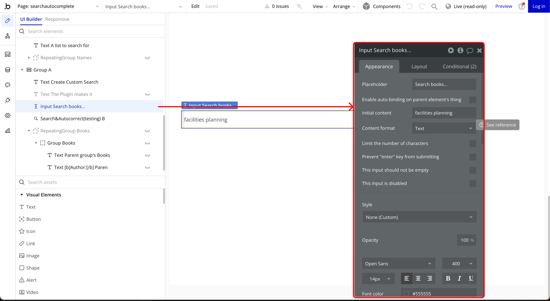This screenshot has height=301, width=550.
Task: Open the Styles palette icon in sidebar
Action: pos(8,85)
